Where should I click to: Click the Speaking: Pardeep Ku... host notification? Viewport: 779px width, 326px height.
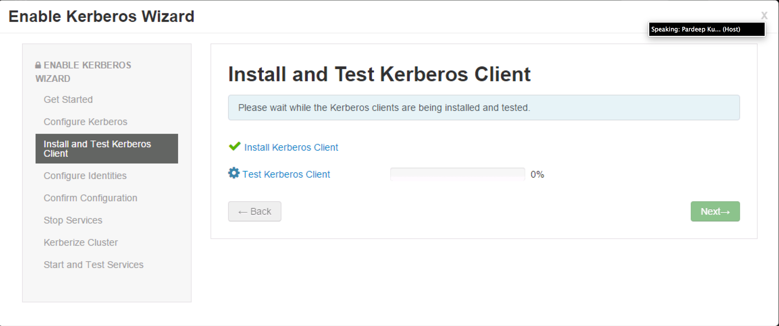pyautogui.click(x=706, y=29)
